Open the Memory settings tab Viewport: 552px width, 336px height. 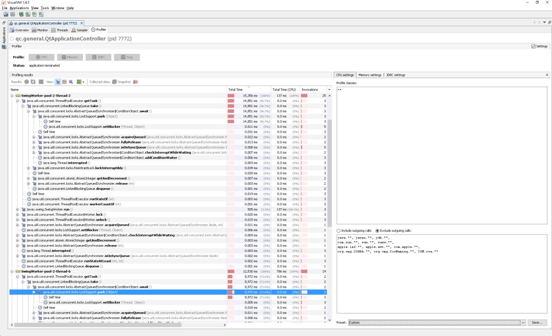[x=370, y=75]
